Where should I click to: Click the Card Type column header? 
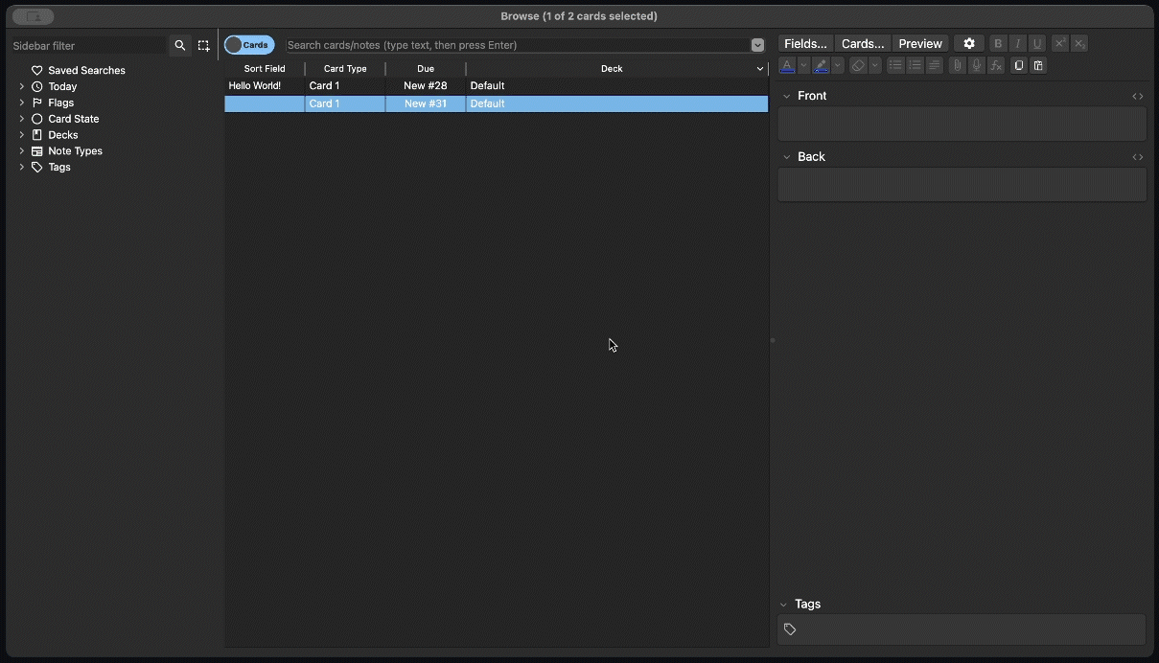(x=345, y=69)
